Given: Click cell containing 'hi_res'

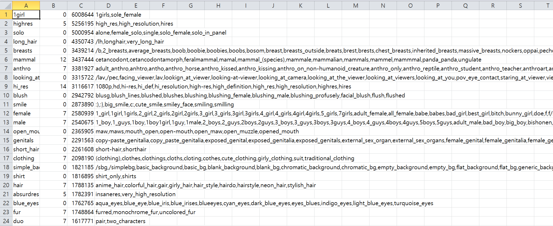Looking at the screenshot, I should click(26, 86).
